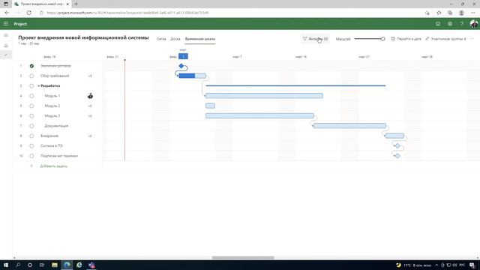This screenshot has width=480, height=270.
Task: Adjust the Масштаб zoom slider handle
Action: tap(382, 39)
